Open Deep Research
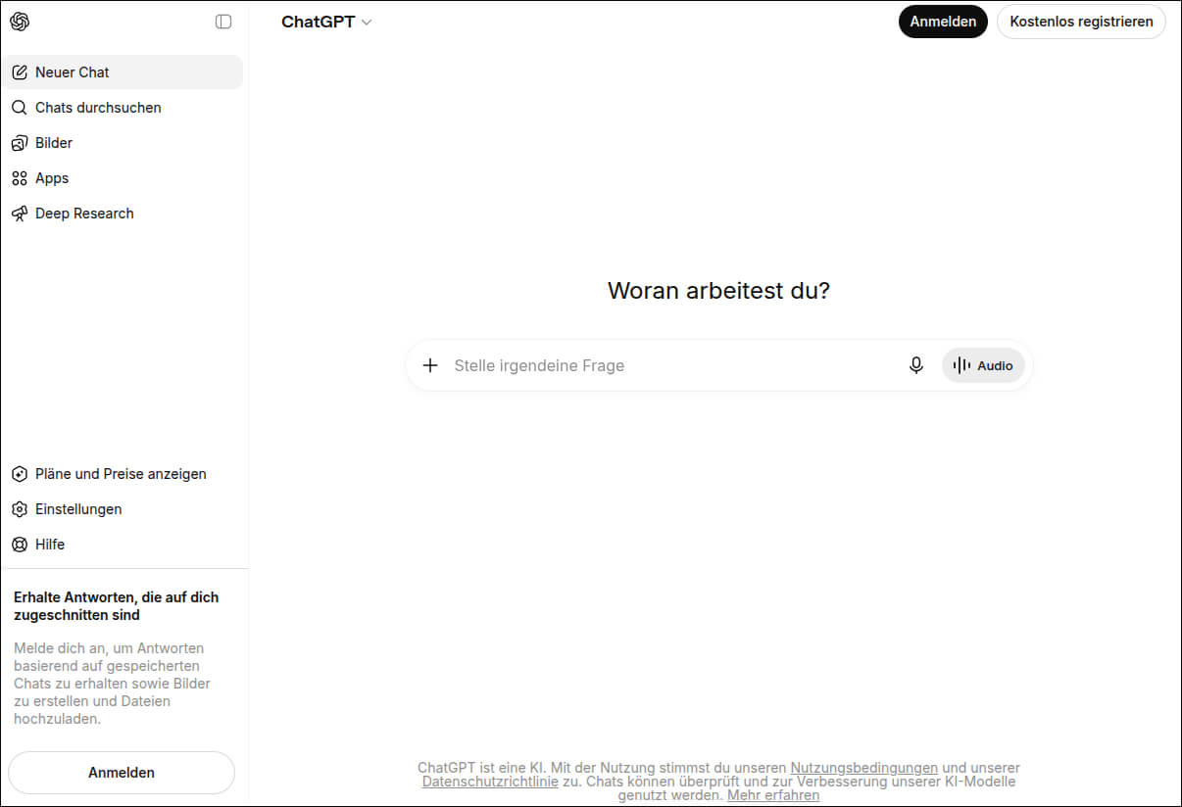The width and height of the screenshot is (1182, 807). coord(122,214)
